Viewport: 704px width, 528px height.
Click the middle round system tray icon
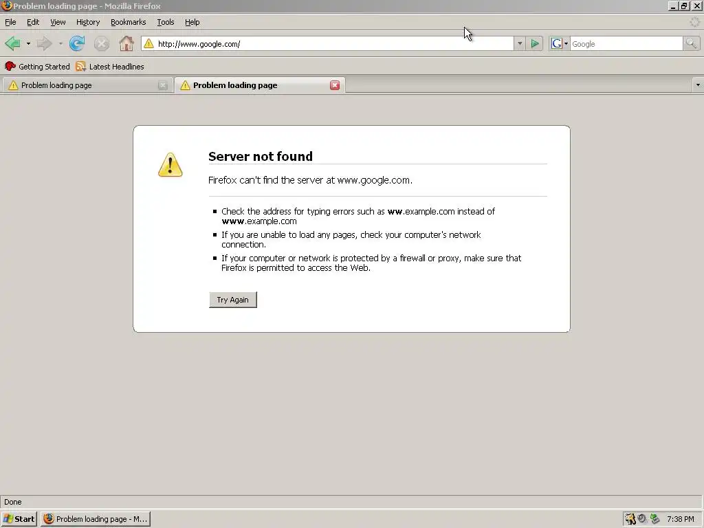click(x=642, y=518)
